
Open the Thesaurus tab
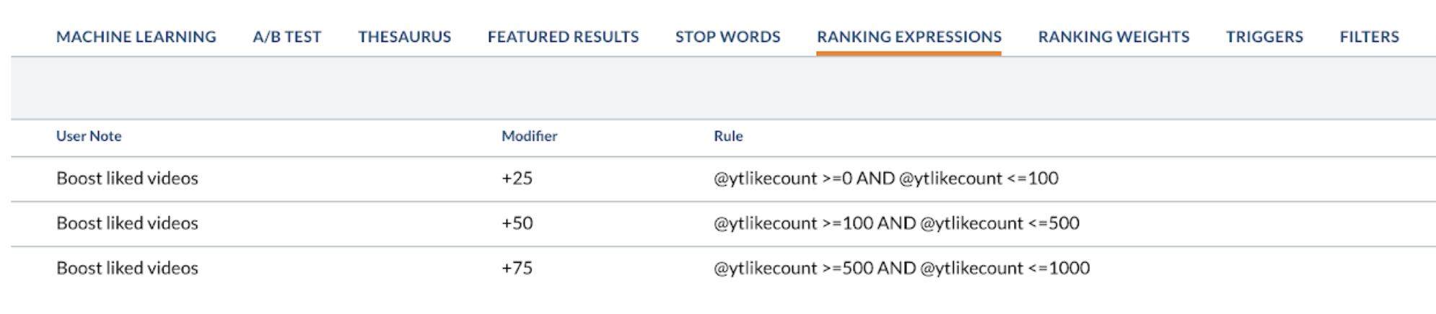click(x=405, y=37)
